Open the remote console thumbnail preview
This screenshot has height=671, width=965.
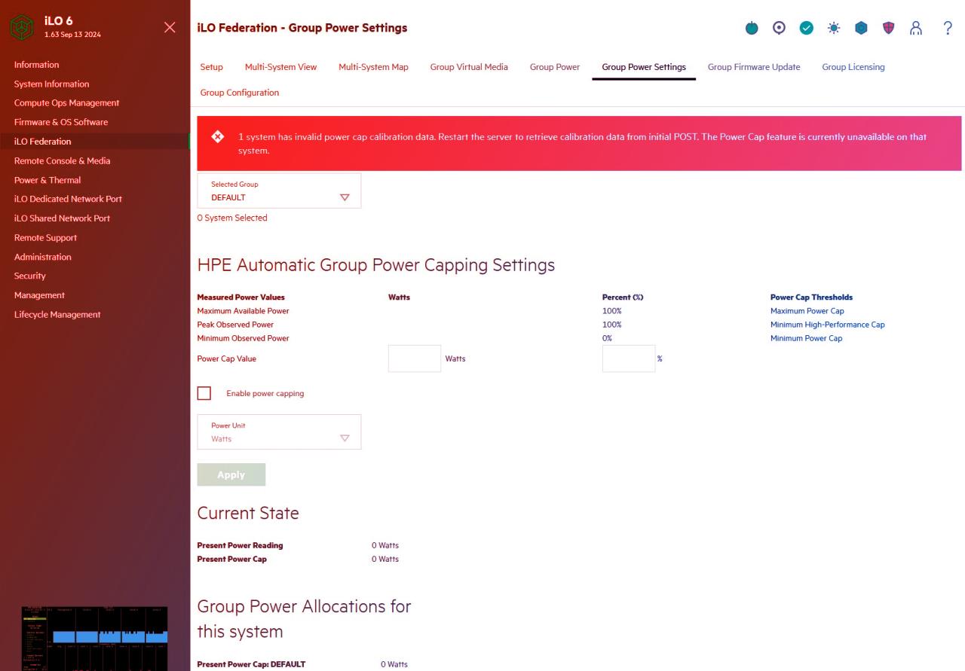(94, 638)
